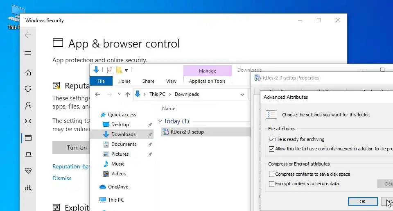Select OneDrive in navigation pane

tap(118, 187)
